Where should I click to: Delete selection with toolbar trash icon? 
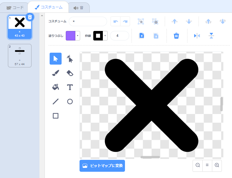[x=176, y=36]
